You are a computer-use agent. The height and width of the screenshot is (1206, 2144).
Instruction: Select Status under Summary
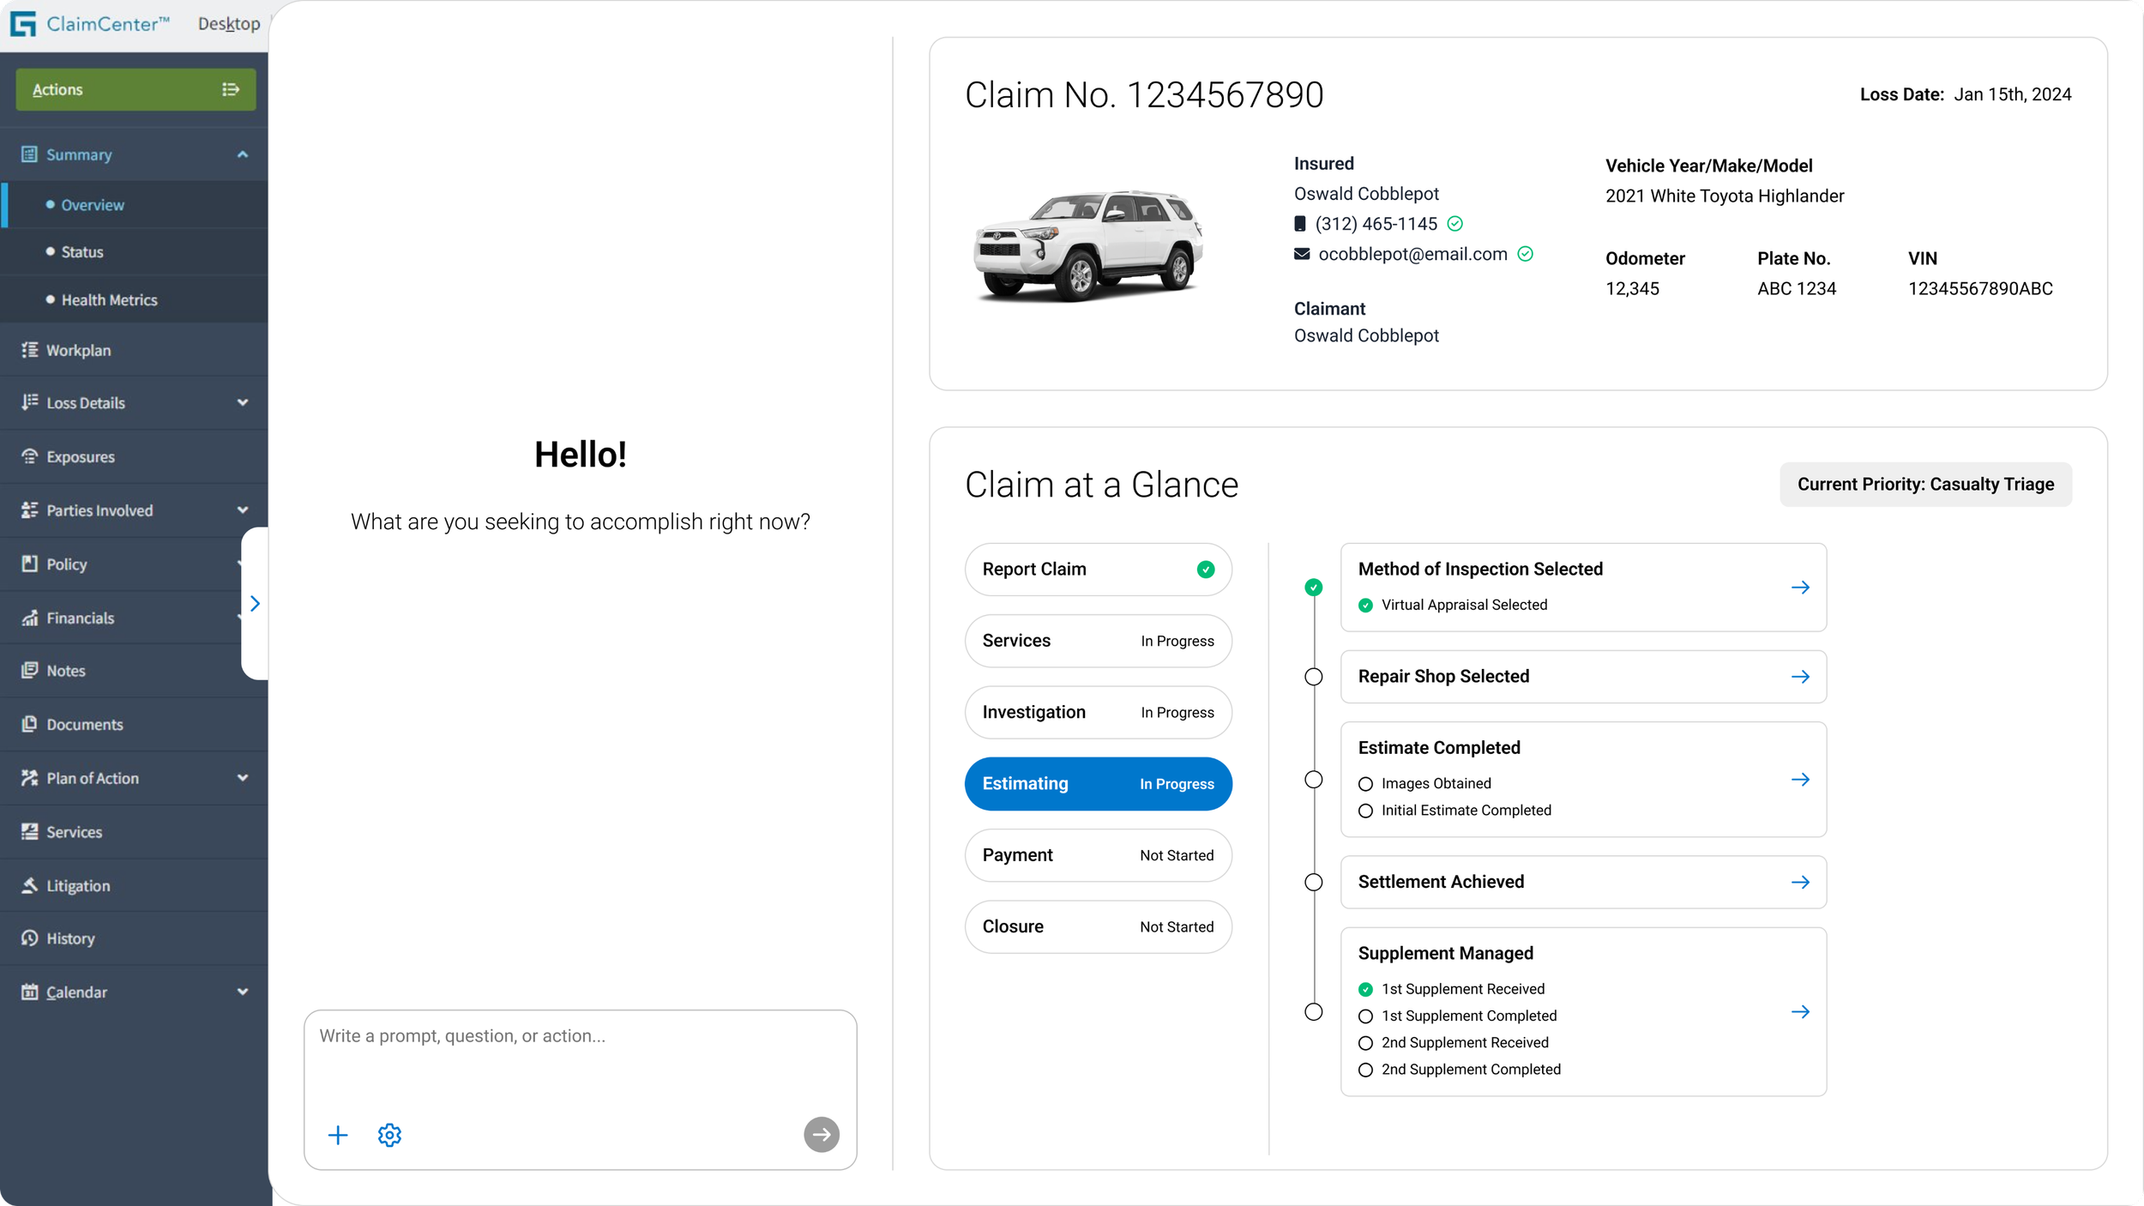(x=82, y=252)
